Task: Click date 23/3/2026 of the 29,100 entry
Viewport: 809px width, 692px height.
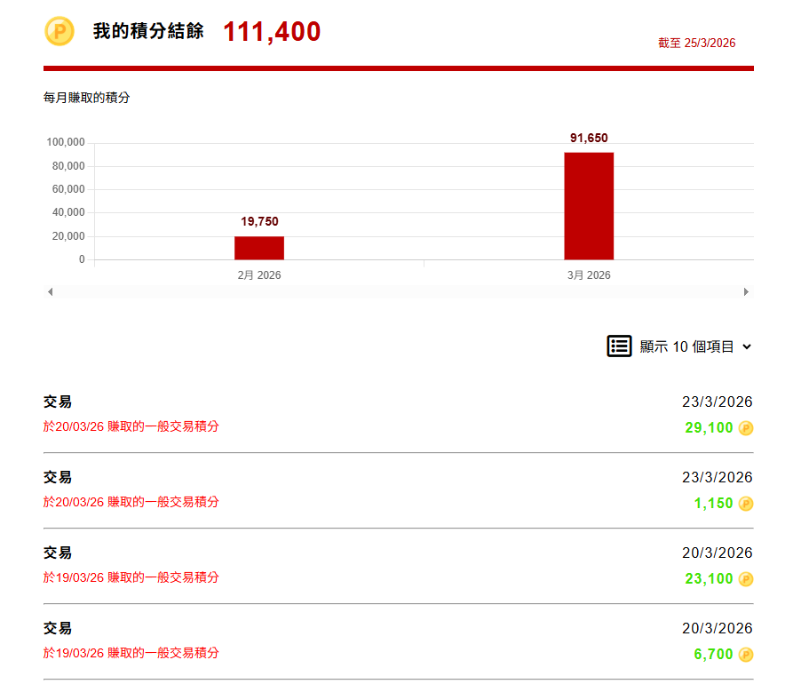Action: click(718, 402)
